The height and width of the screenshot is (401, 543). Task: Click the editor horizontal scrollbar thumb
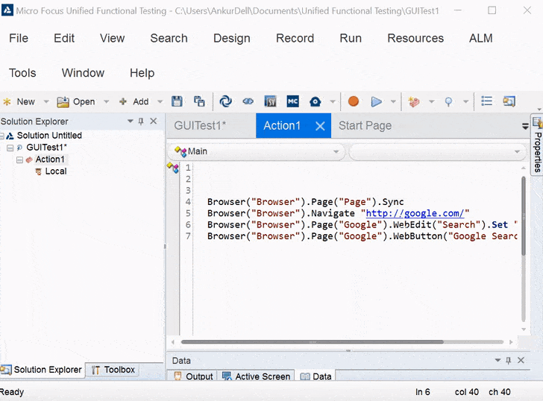click(x=312, y=342)
